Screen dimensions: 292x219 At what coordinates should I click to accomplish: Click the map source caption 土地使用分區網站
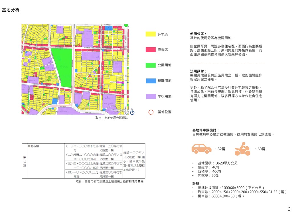pyautogui.click(x=111, y=117)
